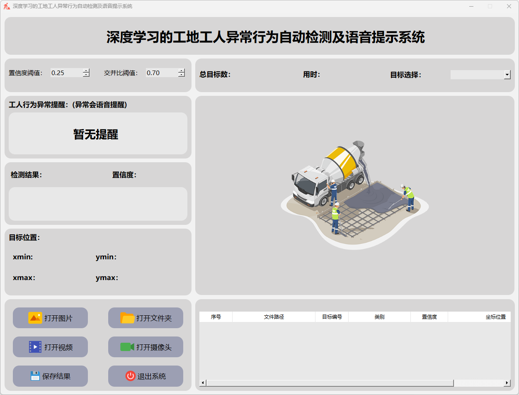This screenshot has width=519, height=395.
Task: Click the green camera icon for 打开摄像头
Action: [x=127, y=347]
